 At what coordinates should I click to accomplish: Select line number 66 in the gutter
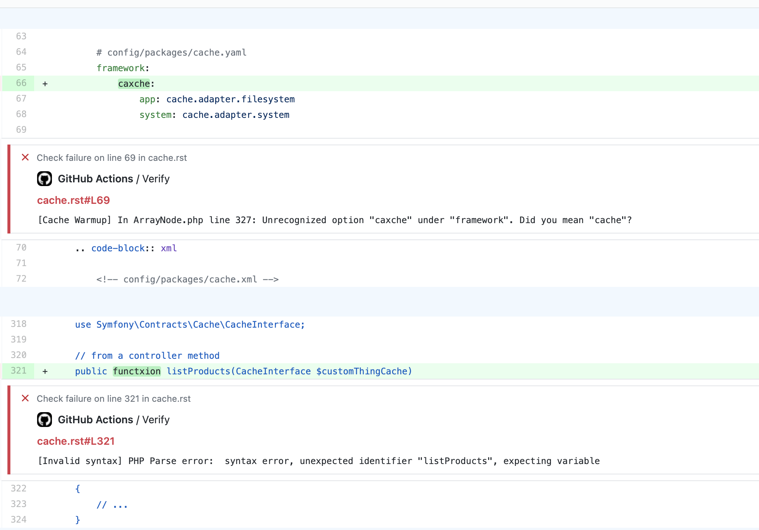pos(21,83)
